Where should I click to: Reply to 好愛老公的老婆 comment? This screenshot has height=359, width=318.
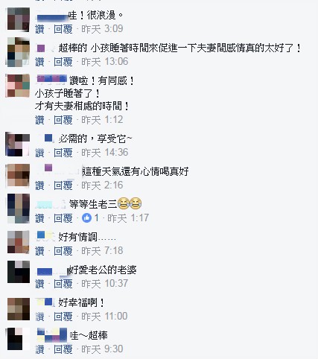(63, 284)
